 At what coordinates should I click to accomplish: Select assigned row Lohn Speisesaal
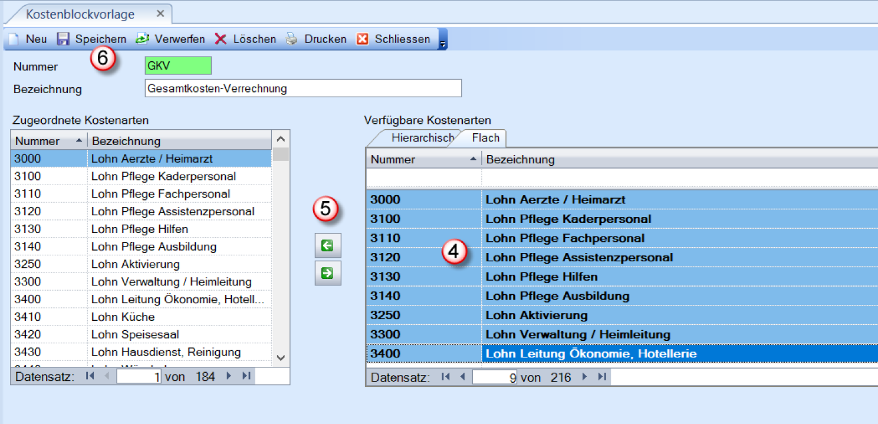point(142,334)
